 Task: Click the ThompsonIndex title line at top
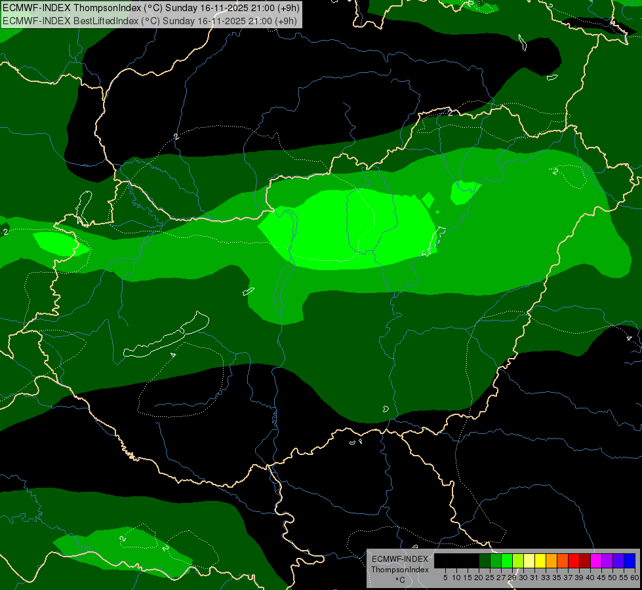151,8
